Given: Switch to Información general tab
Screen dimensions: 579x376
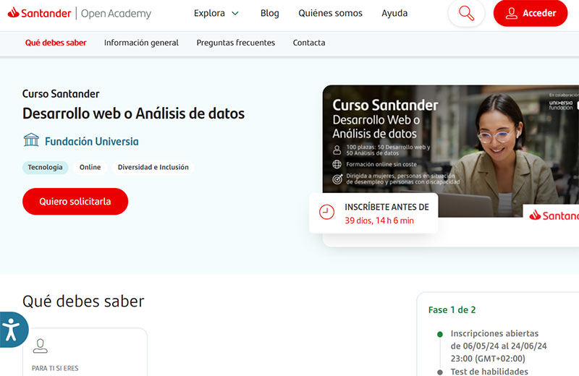Looking at the screenshot, I should 141,43.
